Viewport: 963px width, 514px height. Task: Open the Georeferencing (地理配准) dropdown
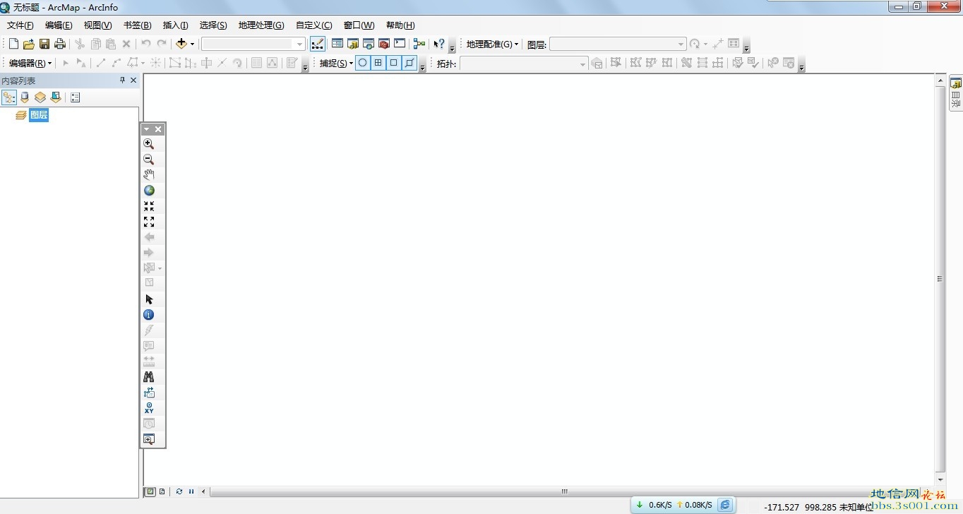[x=492, y=44]
